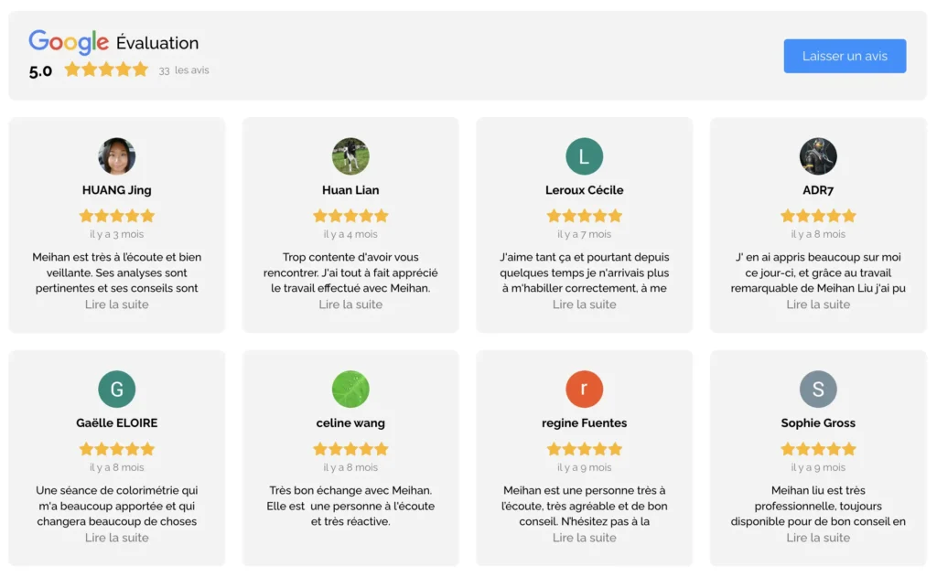937x577 pixels.
Task: Open celine wang reviewer name link
Action: 350,423
